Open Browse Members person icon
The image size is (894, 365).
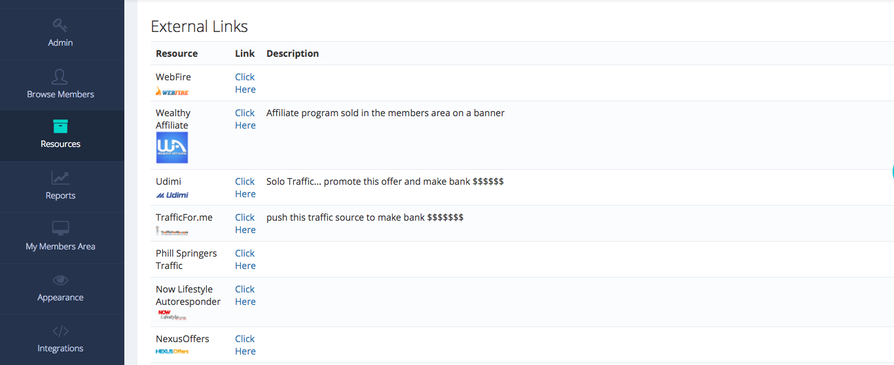coord(60,76)
